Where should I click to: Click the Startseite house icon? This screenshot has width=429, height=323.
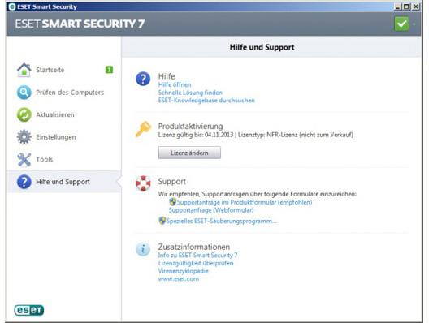[x=24, y=70]
